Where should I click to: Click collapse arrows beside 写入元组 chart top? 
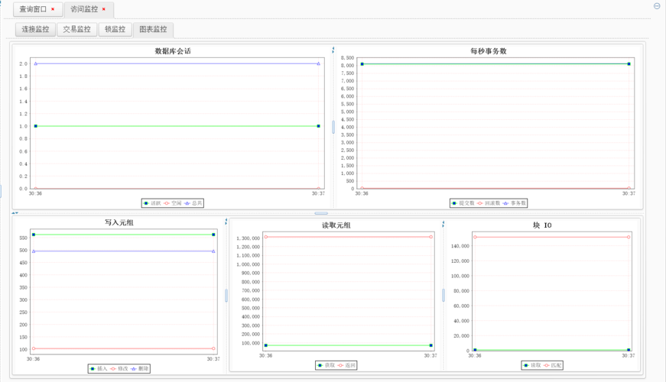coord(226,222)
